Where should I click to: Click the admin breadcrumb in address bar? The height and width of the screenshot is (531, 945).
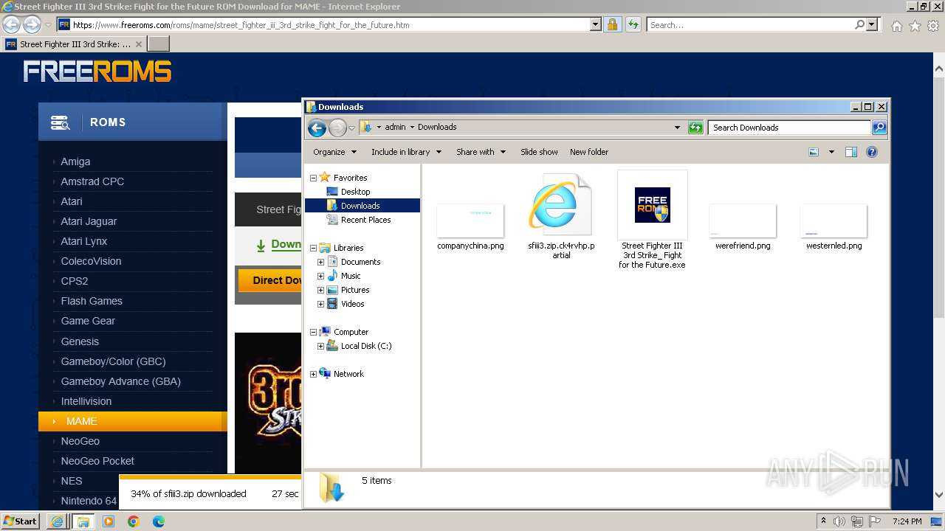tap(395, 127)
